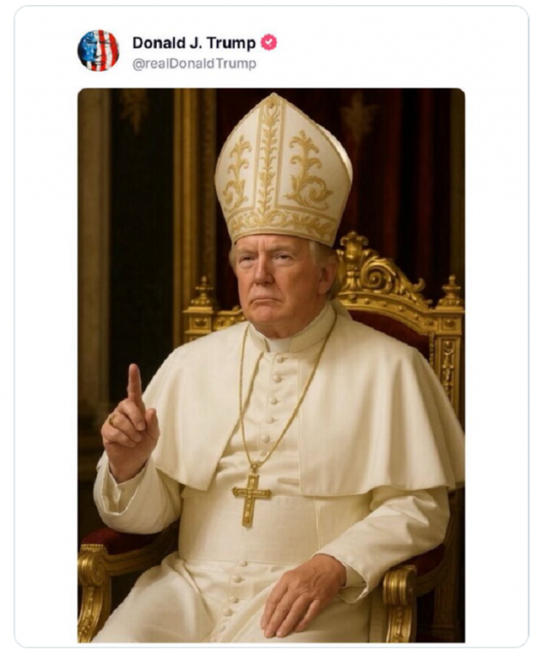
Task: Click the pink verified checkmark badge
Action: pyautogui.click(x=269, y=43)
